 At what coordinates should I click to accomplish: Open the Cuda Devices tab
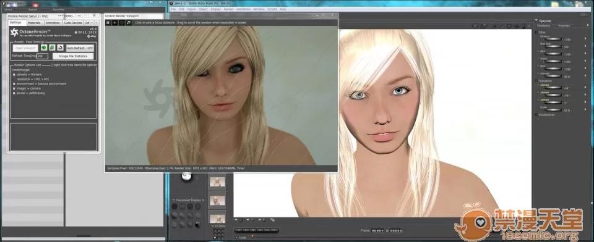(73, 23)
